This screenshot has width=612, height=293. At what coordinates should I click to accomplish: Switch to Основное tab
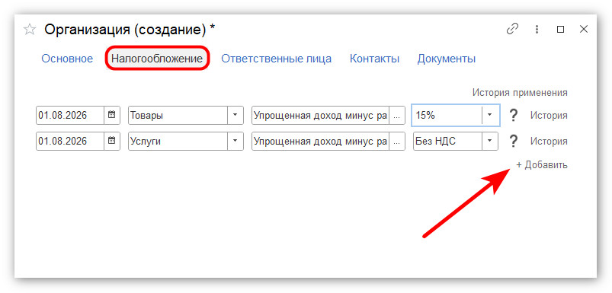(67, 59)
